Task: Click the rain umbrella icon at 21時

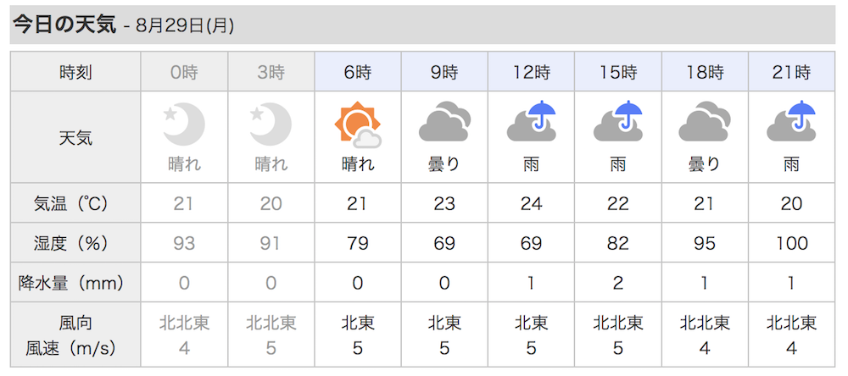Action: [x=792, y=120]
